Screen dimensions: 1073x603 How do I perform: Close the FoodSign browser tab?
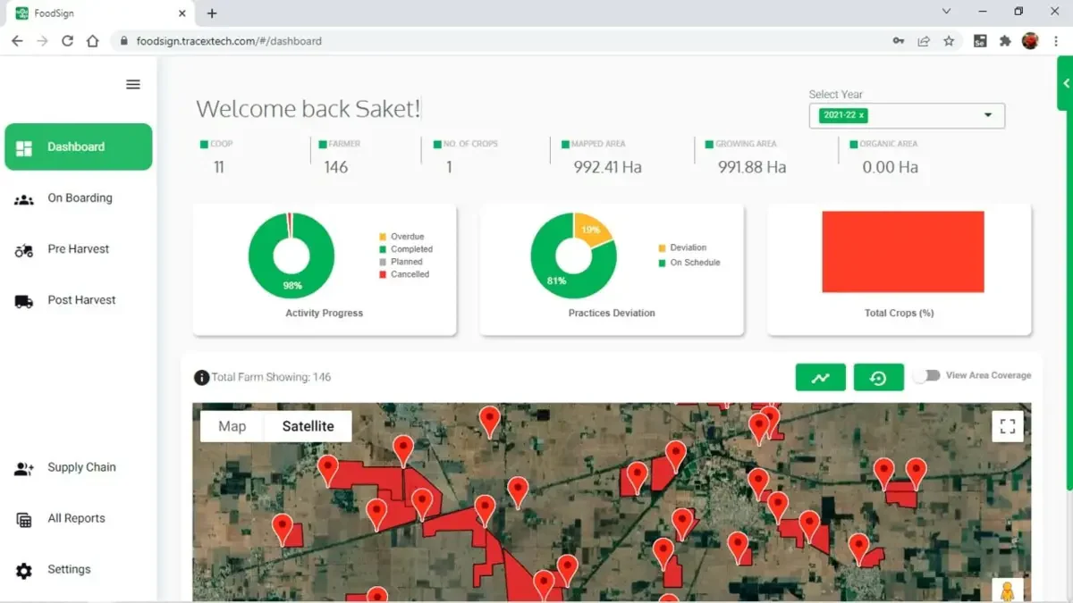182,13
